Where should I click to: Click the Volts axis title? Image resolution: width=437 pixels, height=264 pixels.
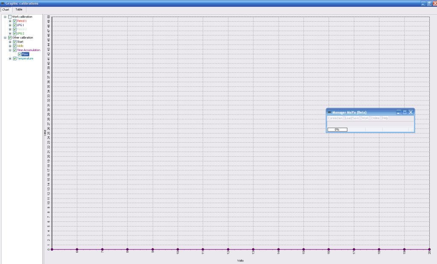pos(240,261)
